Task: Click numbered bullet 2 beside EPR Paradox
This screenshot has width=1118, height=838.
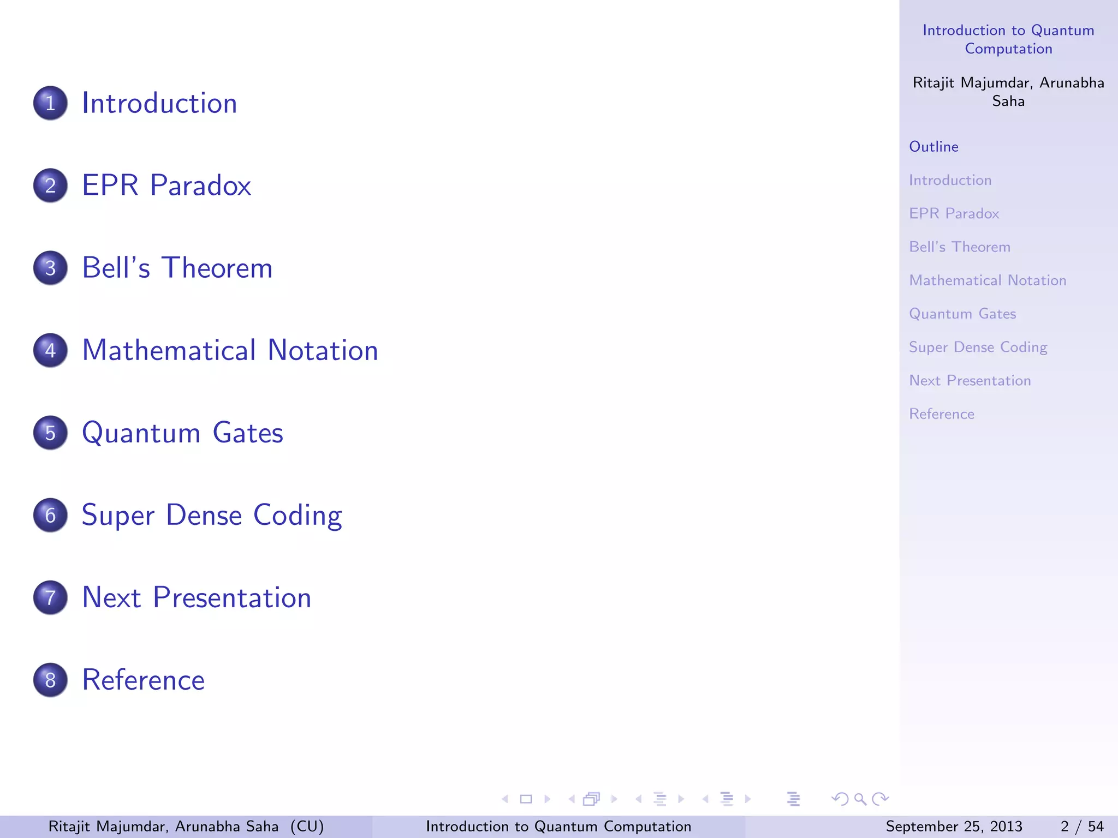Action: click(50, 185)
